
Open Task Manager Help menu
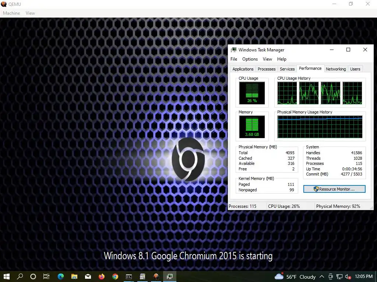(282, 59)
